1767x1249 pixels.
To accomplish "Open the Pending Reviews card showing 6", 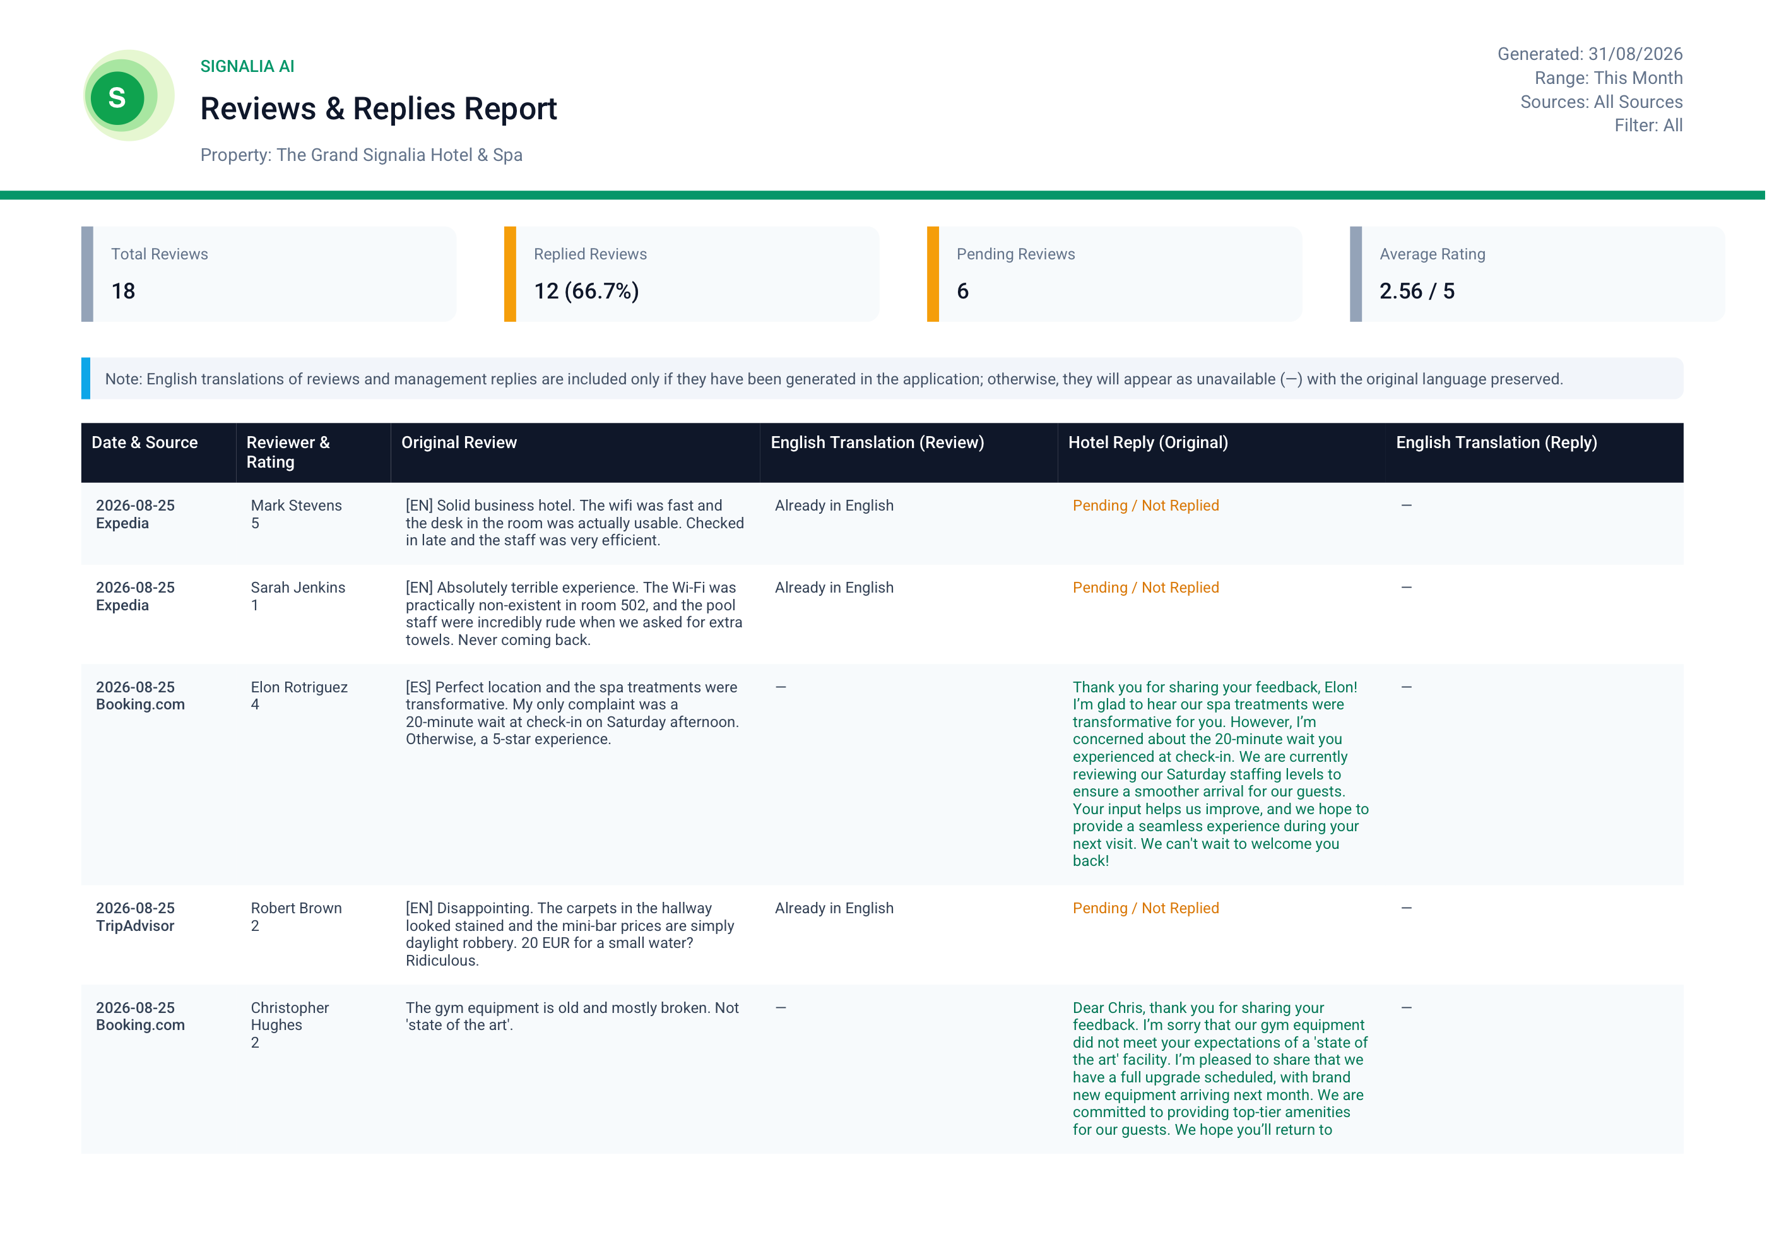I will coord(1114,274).
